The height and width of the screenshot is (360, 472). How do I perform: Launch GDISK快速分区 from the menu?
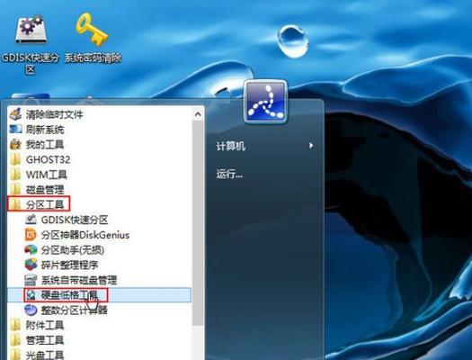coord(75,220)
